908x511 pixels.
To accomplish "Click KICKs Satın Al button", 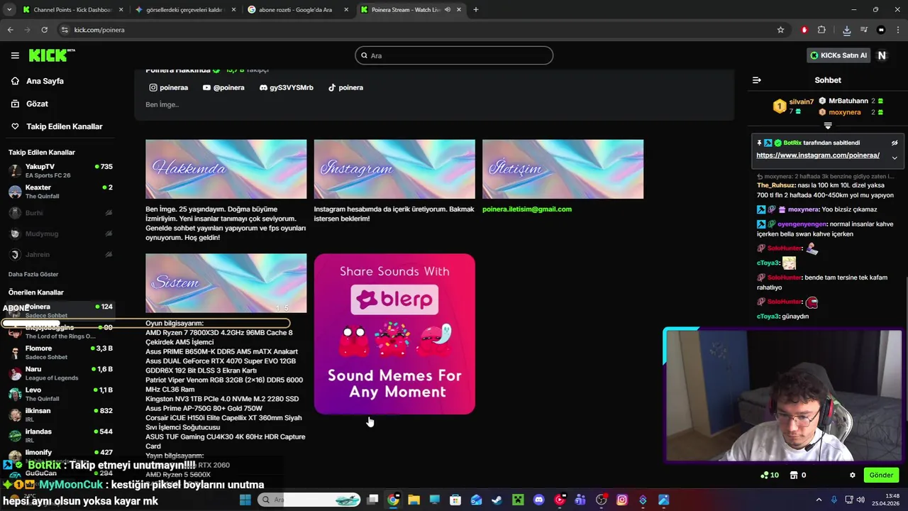I will (838, 55).
